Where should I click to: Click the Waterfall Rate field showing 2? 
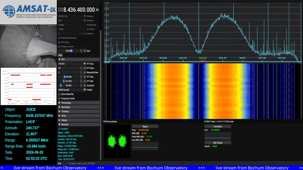click(68, 72)
